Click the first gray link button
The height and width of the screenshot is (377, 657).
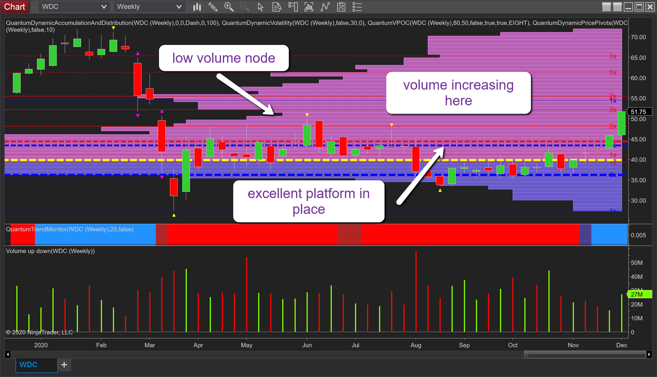click(606, 7)
